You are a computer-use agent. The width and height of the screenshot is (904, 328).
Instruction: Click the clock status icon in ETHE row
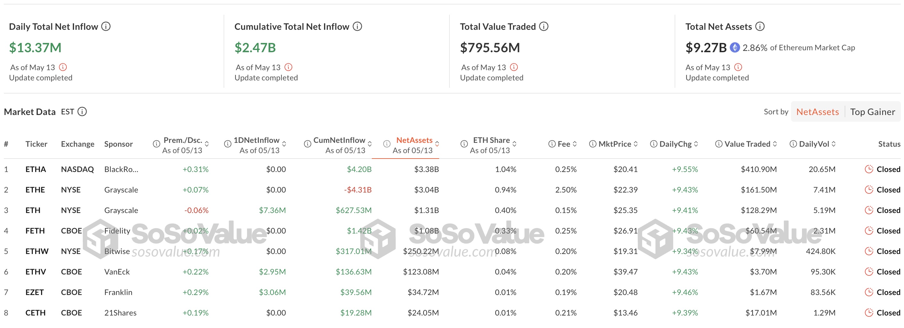click(869, 190)
